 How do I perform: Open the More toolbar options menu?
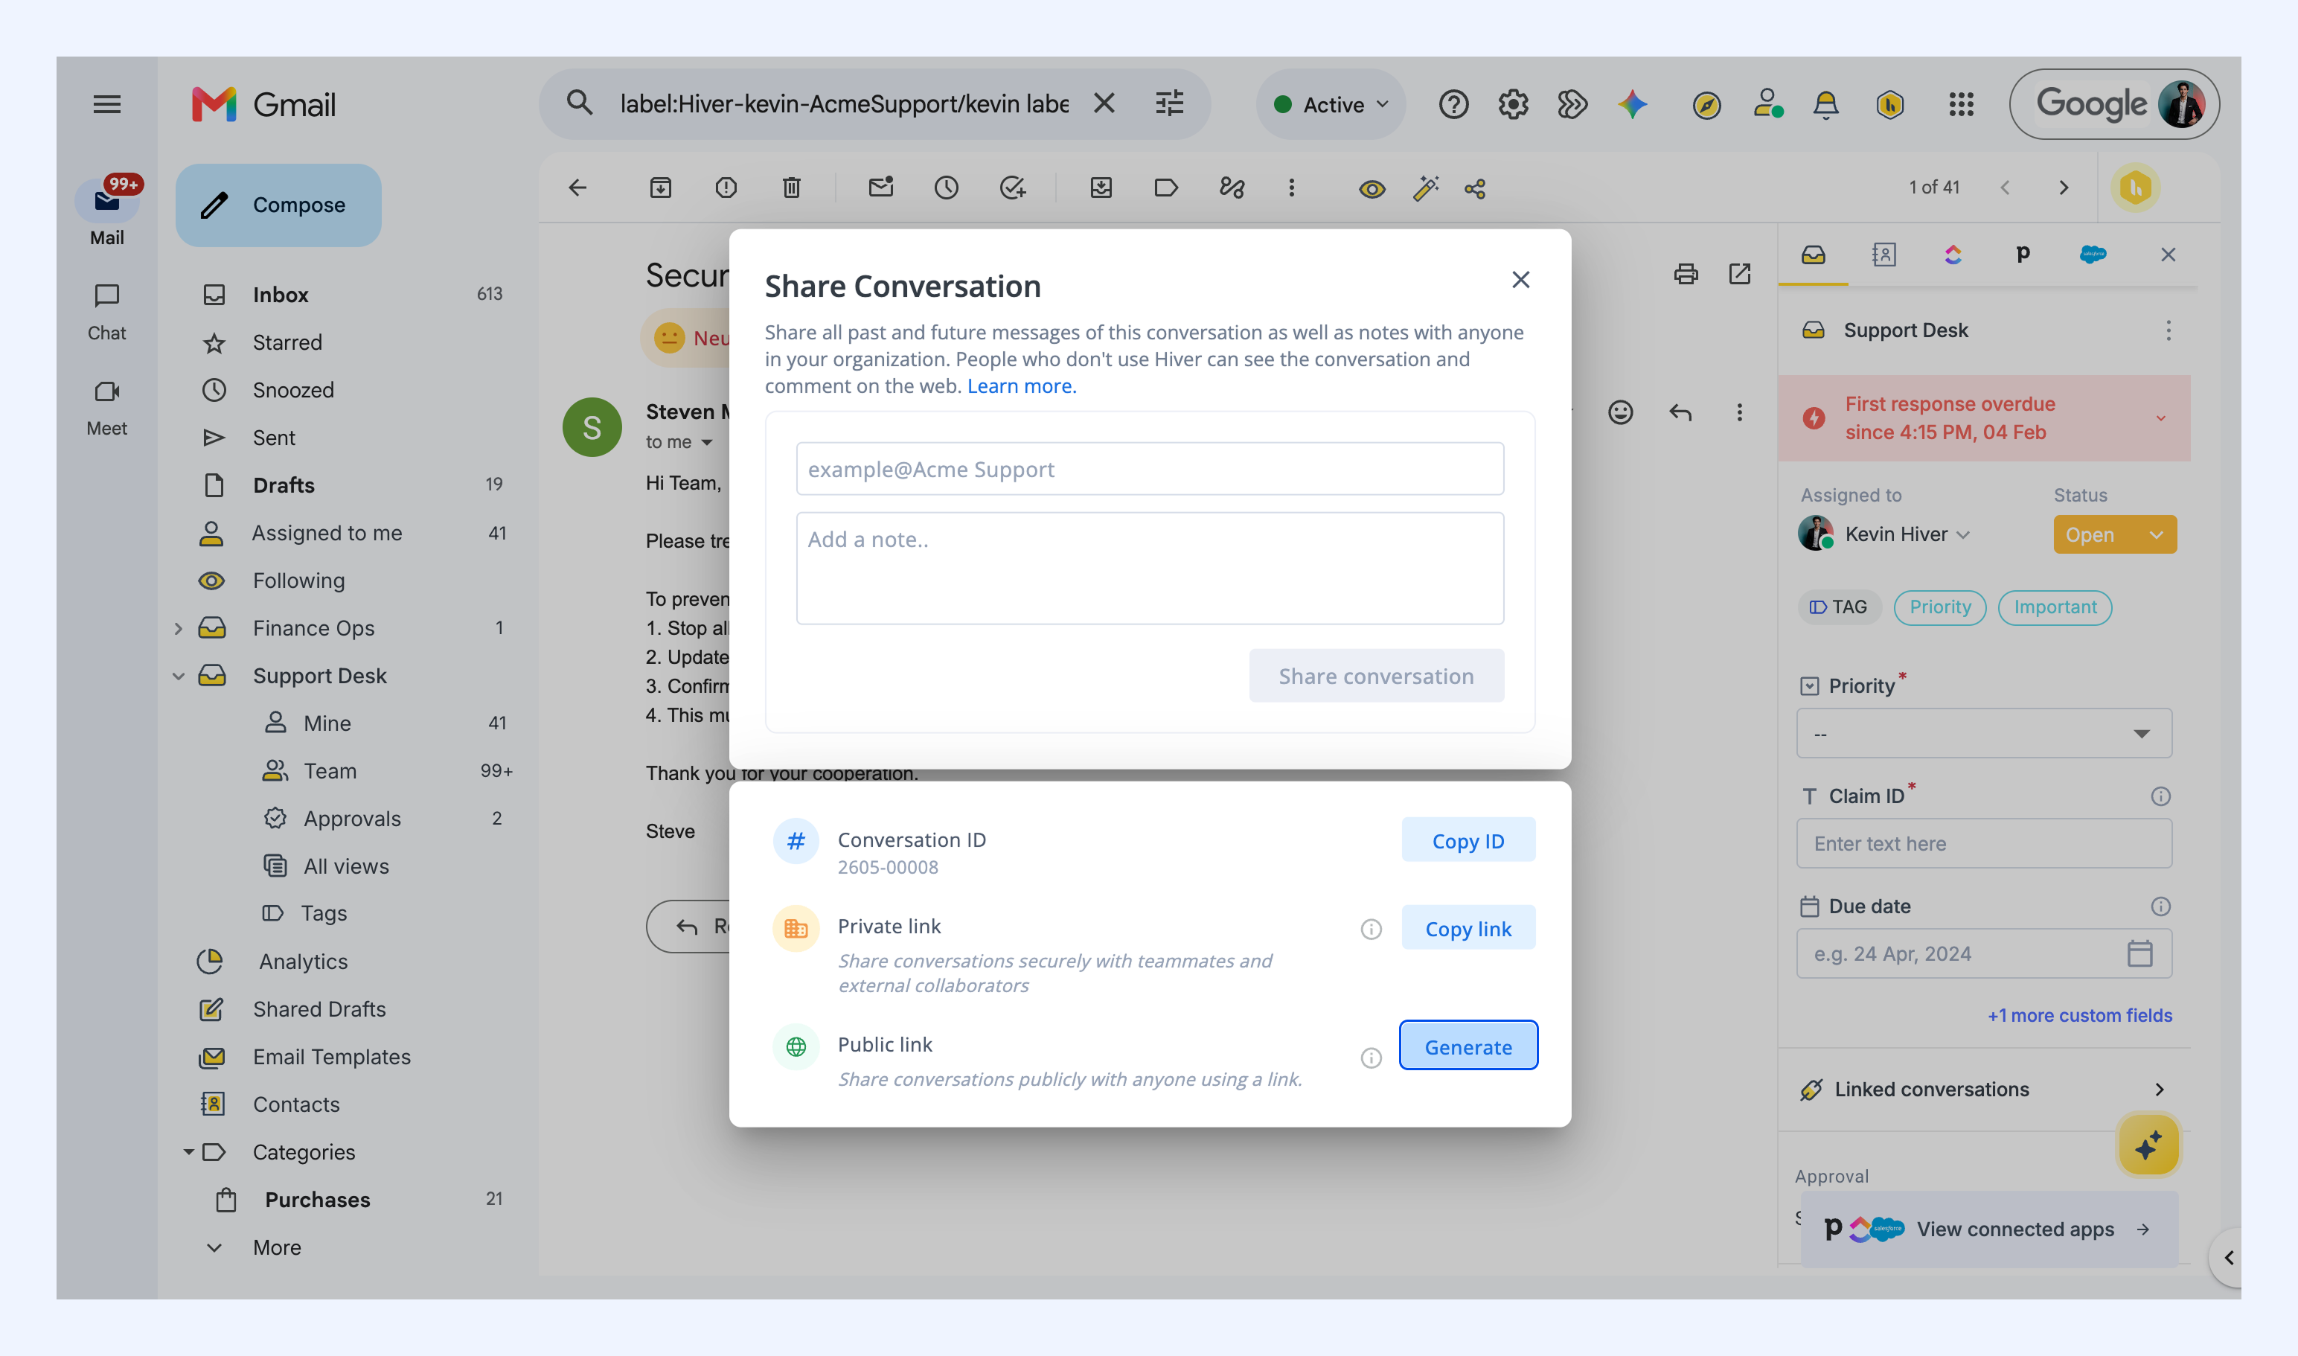(x=1291, y=188)
